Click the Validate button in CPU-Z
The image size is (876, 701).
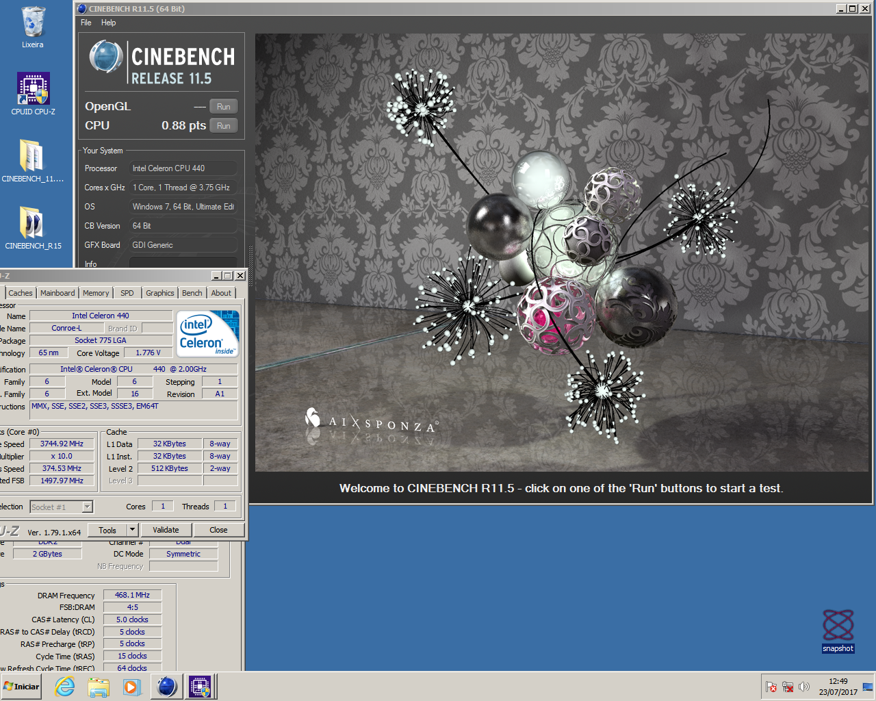tap(166, 530)
